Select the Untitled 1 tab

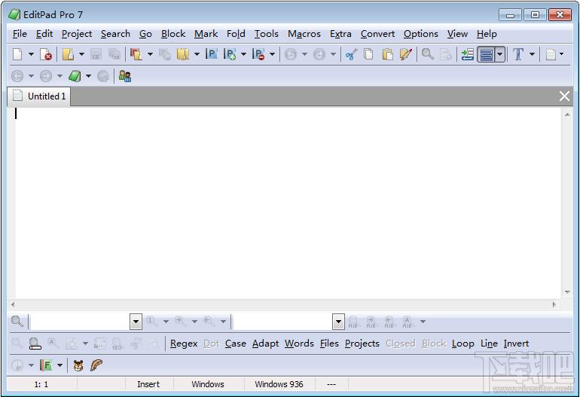[39, 96]
